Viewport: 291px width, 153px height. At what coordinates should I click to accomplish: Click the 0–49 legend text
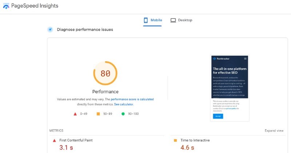pyautogui.click(x=84, y=114)
